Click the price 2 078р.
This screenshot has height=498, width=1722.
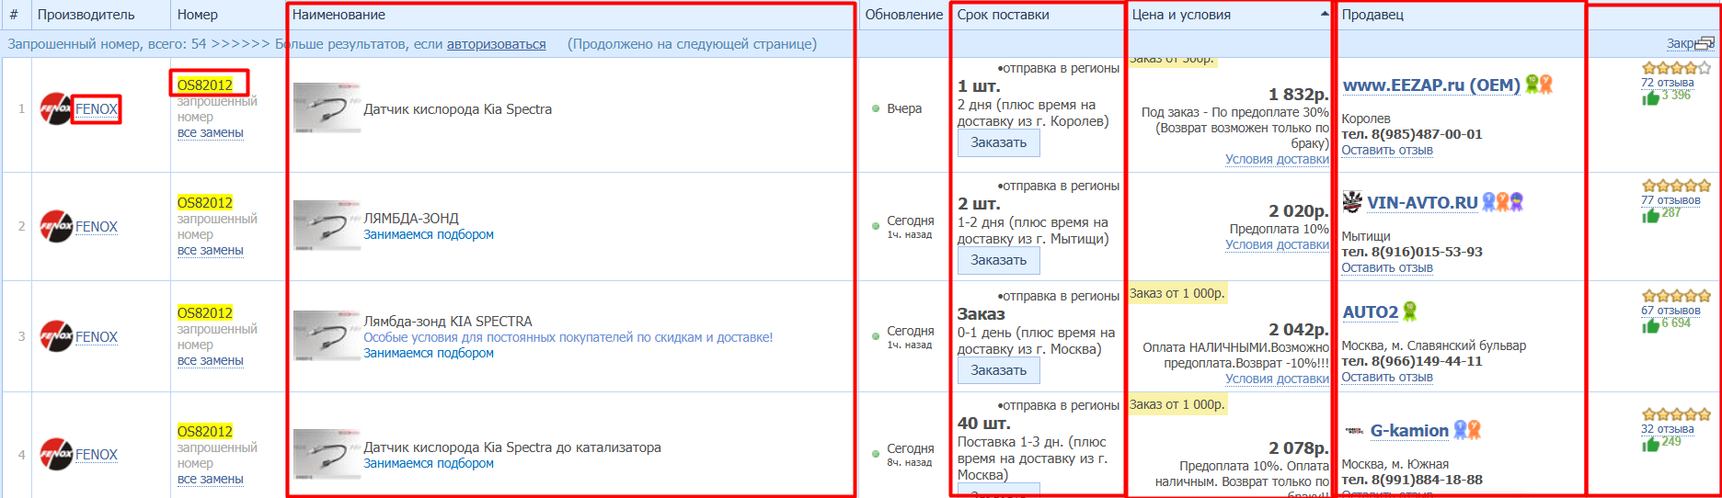1299,448
